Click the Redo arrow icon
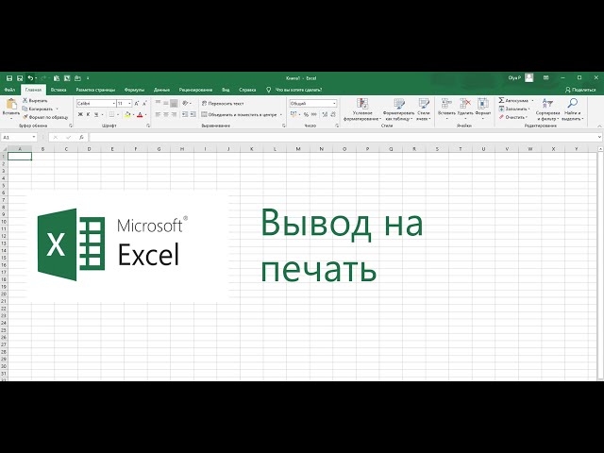The width and height of the screenshot is (604, 453). coord(43,78)
